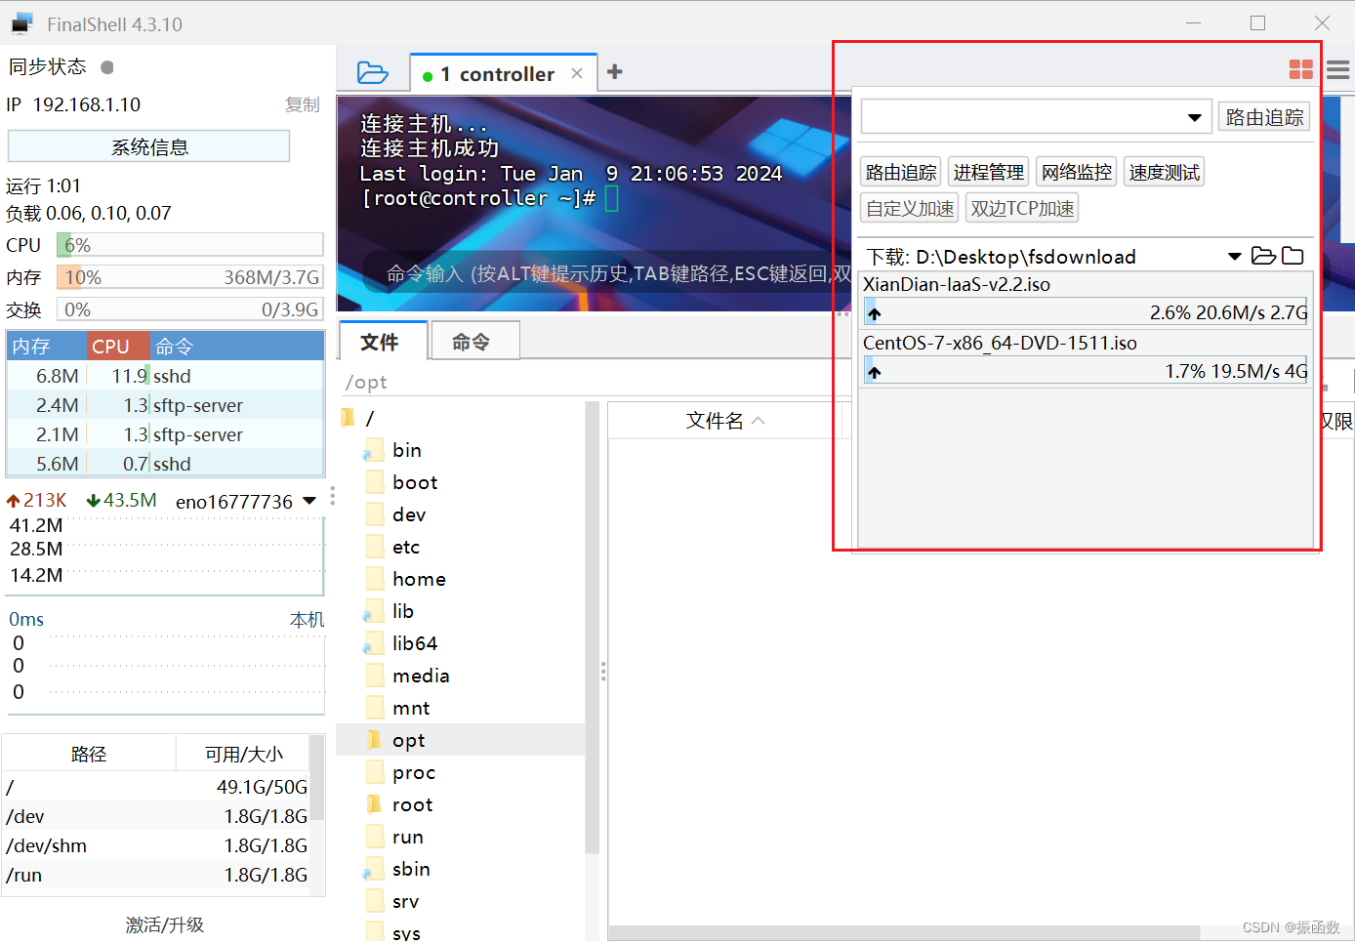Select the media folder
This screenshot has height=944, width=1355.
click(x=421, y=676)
